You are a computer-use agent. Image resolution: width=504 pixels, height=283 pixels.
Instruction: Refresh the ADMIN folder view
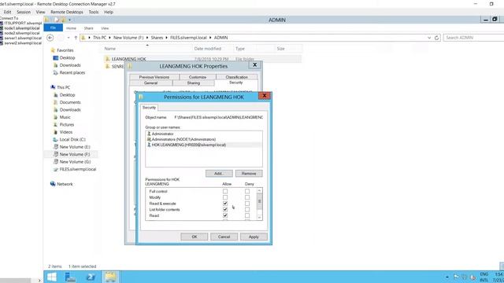(x=436, y=38)
